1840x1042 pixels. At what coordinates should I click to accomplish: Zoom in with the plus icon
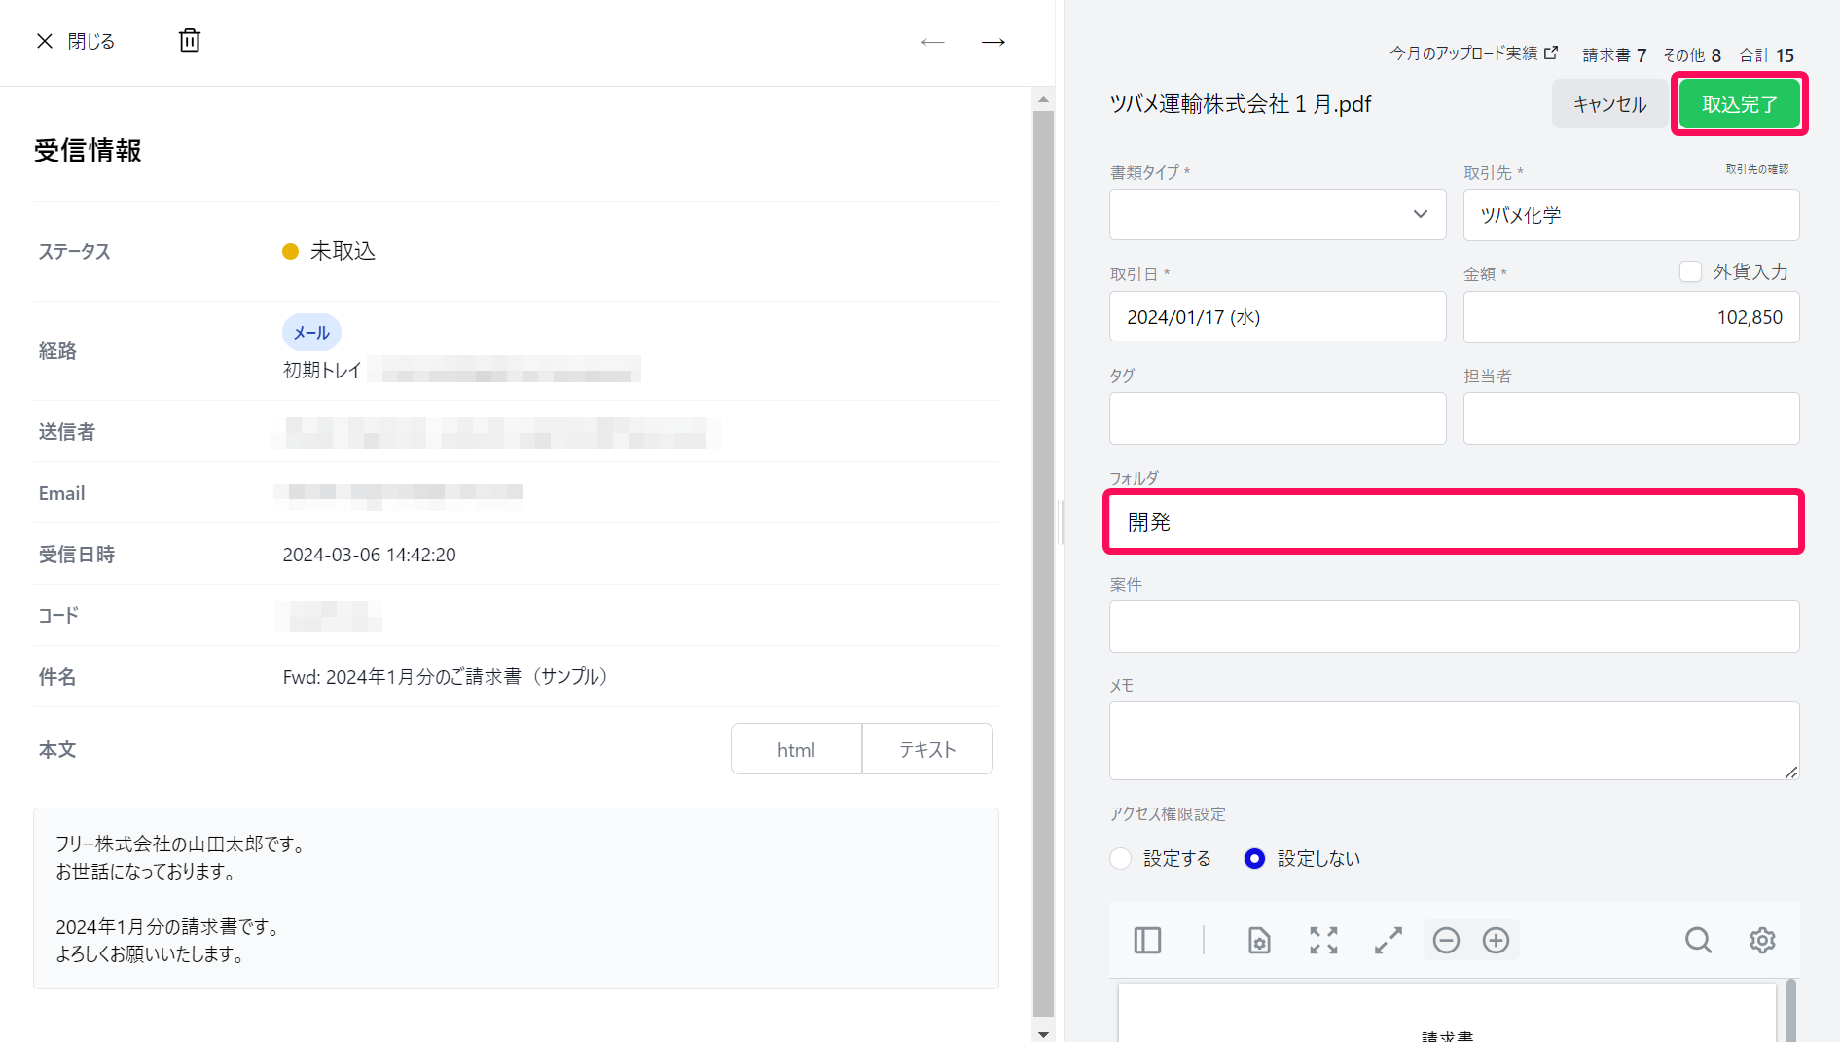click(x=1496, y=940)
